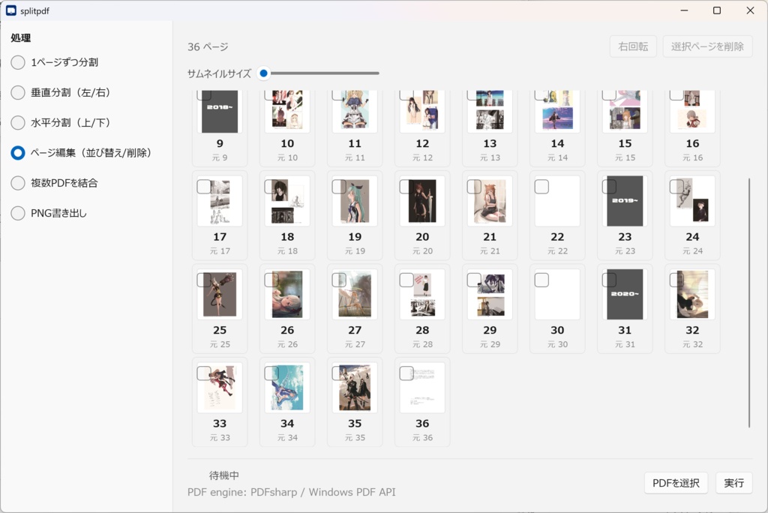Click the PDFを選択 button
The width and height of the screenshot is (768, 513).
click(676, 483)
